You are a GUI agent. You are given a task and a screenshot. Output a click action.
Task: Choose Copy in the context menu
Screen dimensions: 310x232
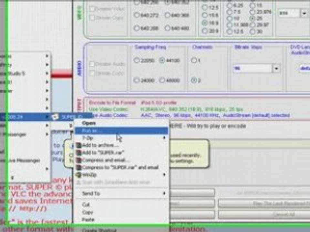click(x=121, y=212)
